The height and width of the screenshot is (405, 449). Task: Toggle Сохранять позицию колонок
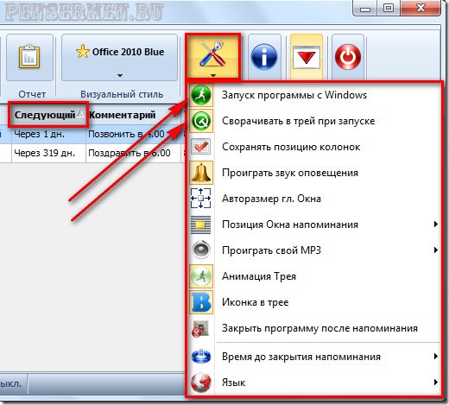click(313, 147)
